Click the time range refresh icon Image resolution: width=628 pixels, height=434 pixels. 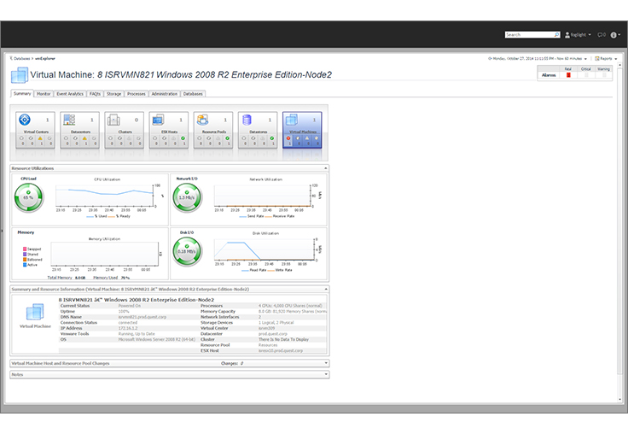pyautogui.click(x=490, y=59)
